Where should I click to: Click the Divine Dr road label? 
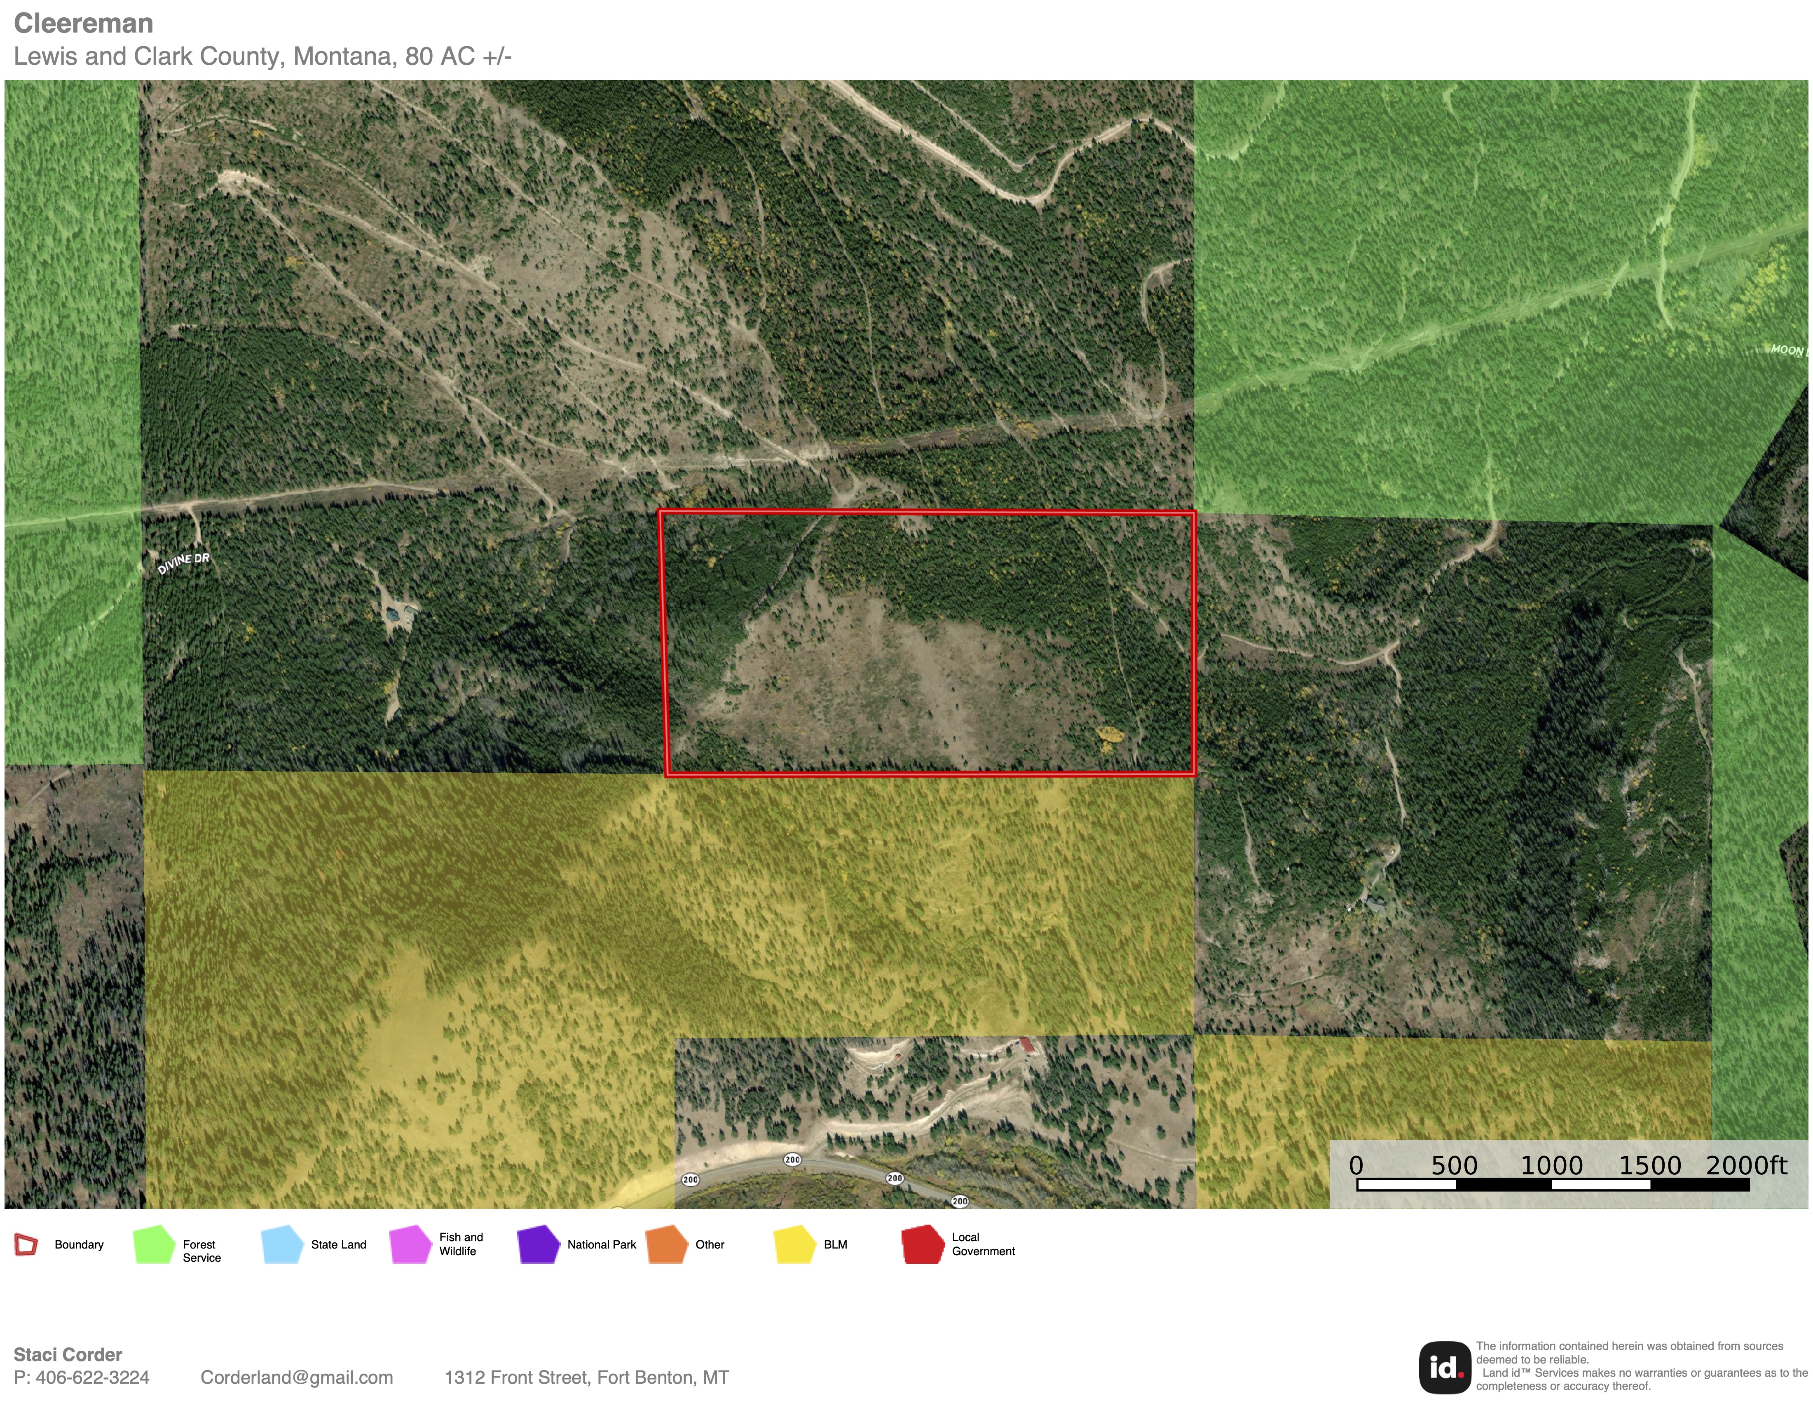(x=183, y=564)
